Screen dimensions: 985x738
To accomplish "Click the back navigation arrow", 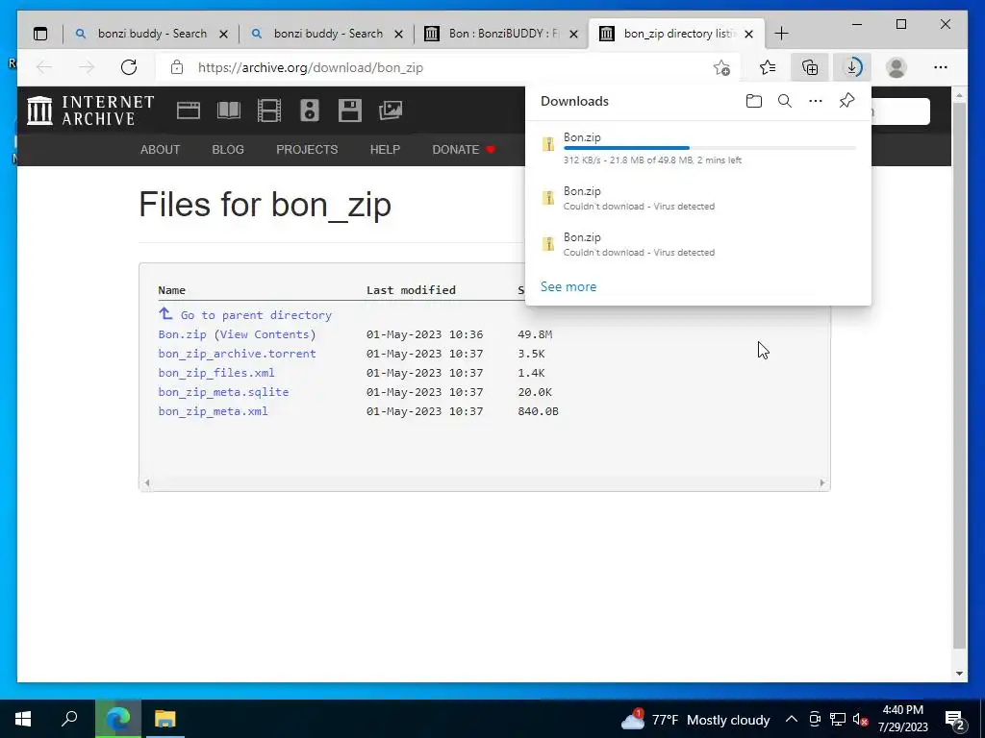I will tap(44, 67).
